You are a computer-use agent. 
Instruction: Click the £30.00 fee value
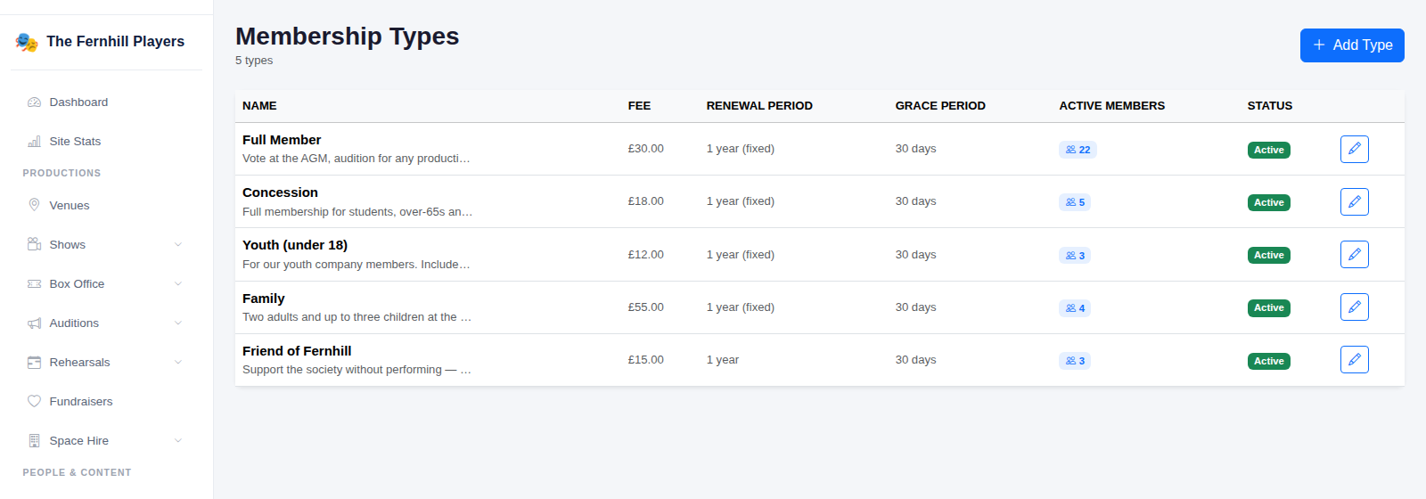645,149
